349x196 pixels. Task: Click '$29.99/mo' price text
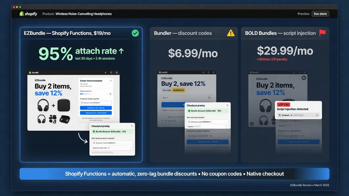point(285,50)
